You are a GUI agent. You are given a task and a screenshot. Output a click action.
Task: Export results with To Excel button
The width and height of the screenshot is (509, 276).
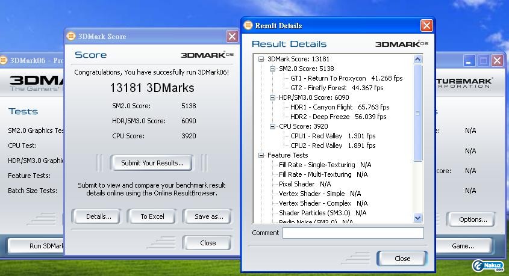(152, 216)
